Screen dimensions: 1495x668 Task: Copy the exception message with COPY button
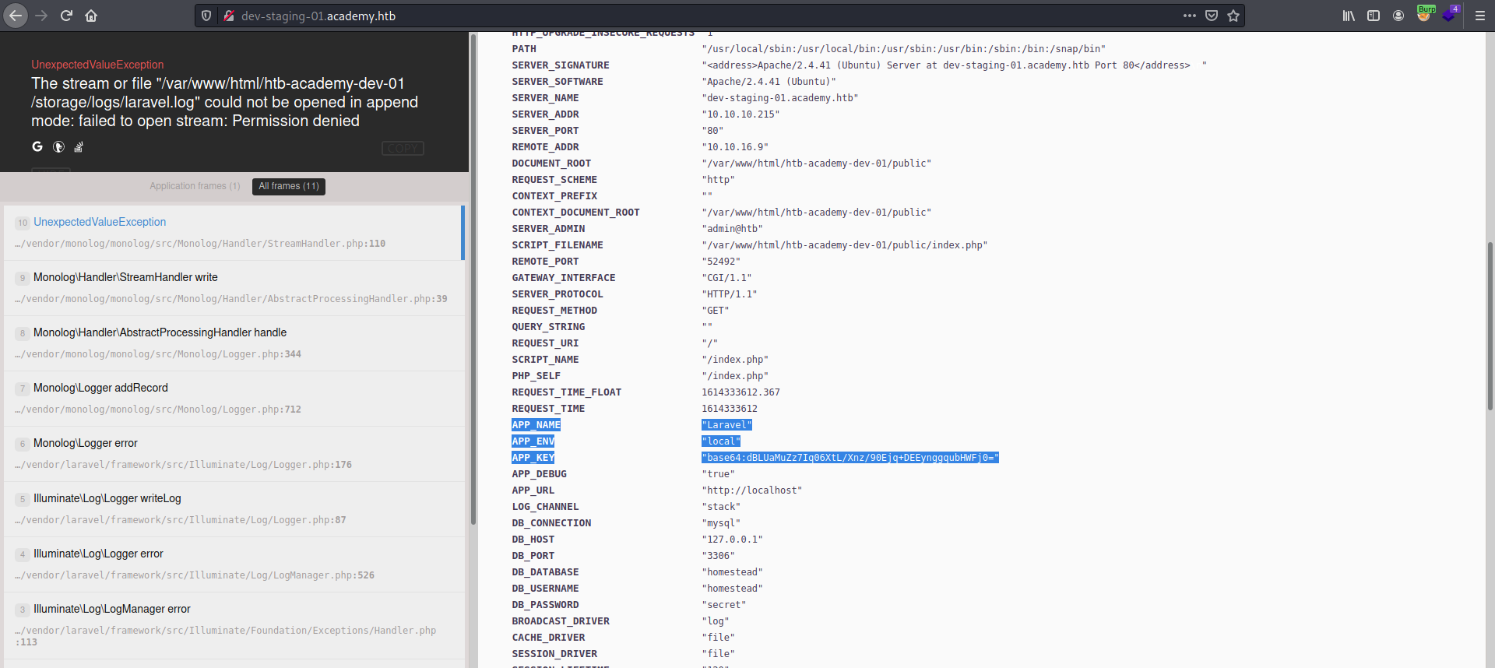[403, 148]
